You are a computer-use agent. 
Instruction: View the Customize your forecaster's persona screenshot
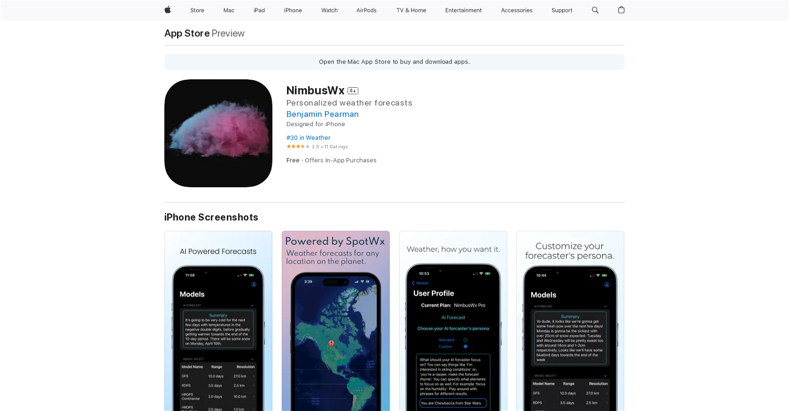[x=570, y=321]
